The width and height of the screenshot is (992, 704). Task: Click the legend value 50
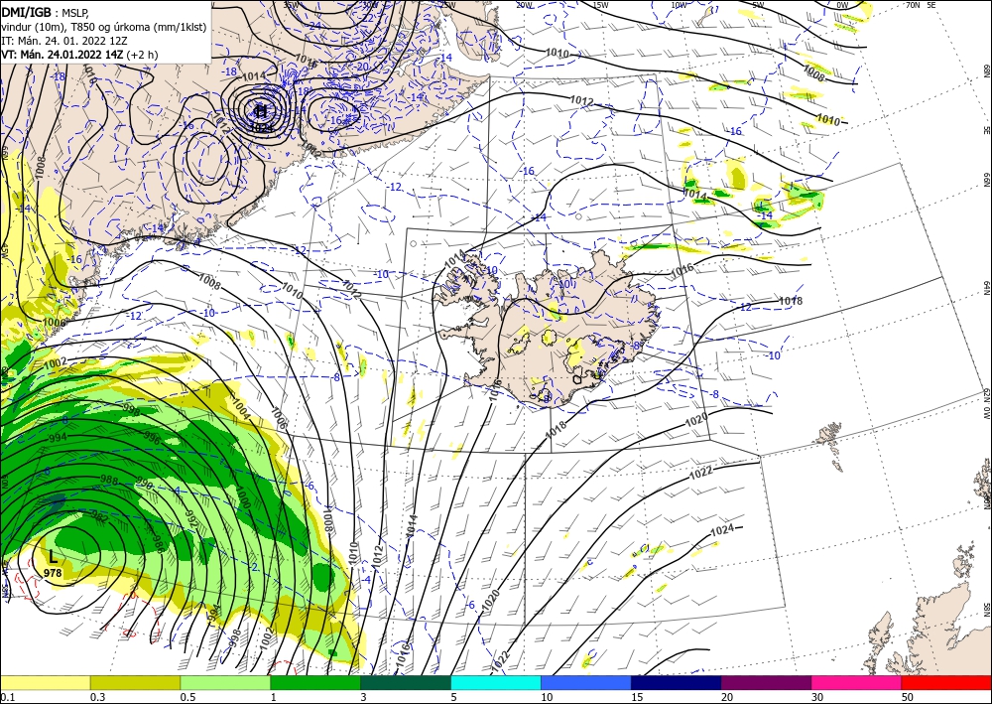(x=908, y=697)
